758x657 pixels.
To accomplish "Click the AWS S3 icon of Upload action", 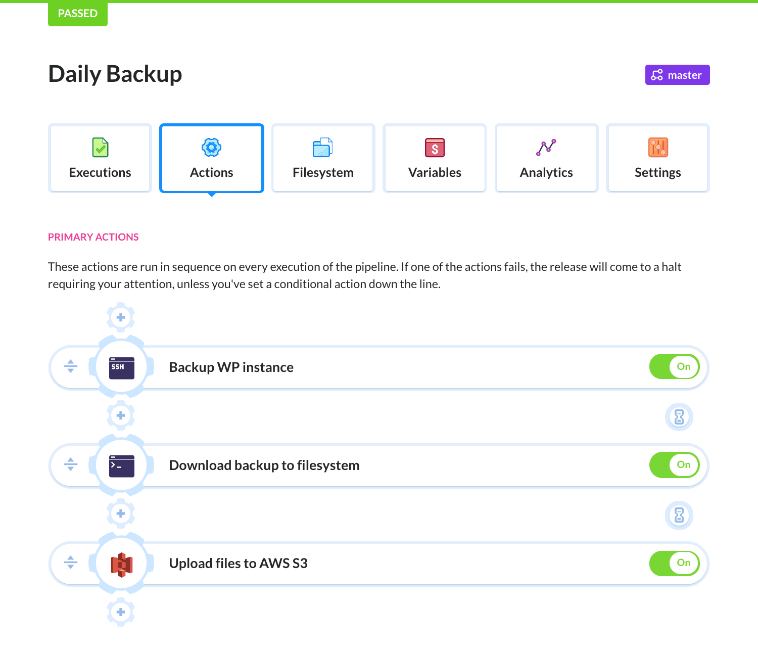I will pos(122,564).
